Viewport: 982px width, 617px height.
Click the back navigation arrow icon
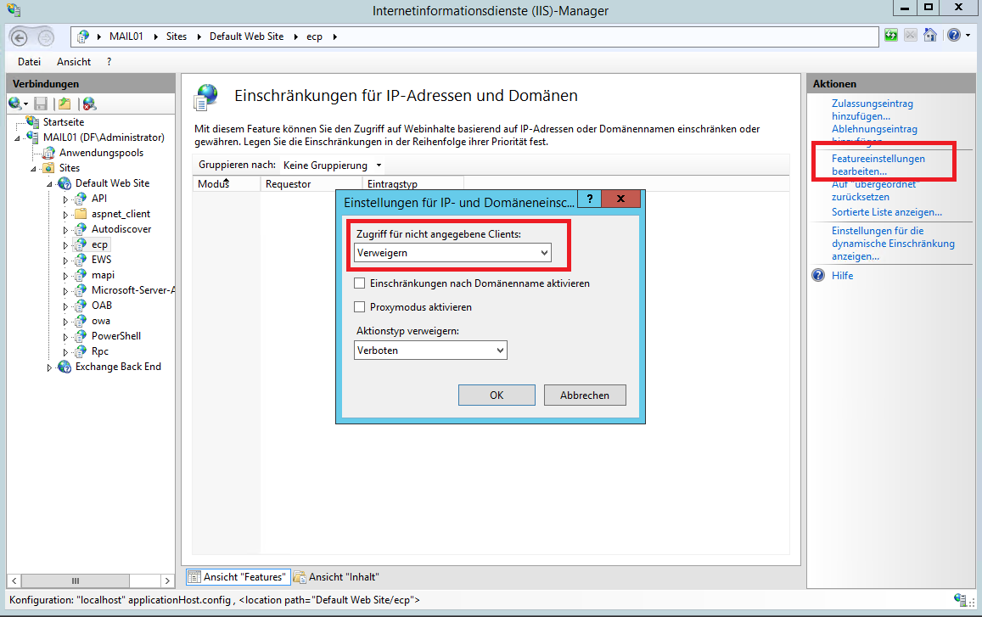tap(20, 36)
